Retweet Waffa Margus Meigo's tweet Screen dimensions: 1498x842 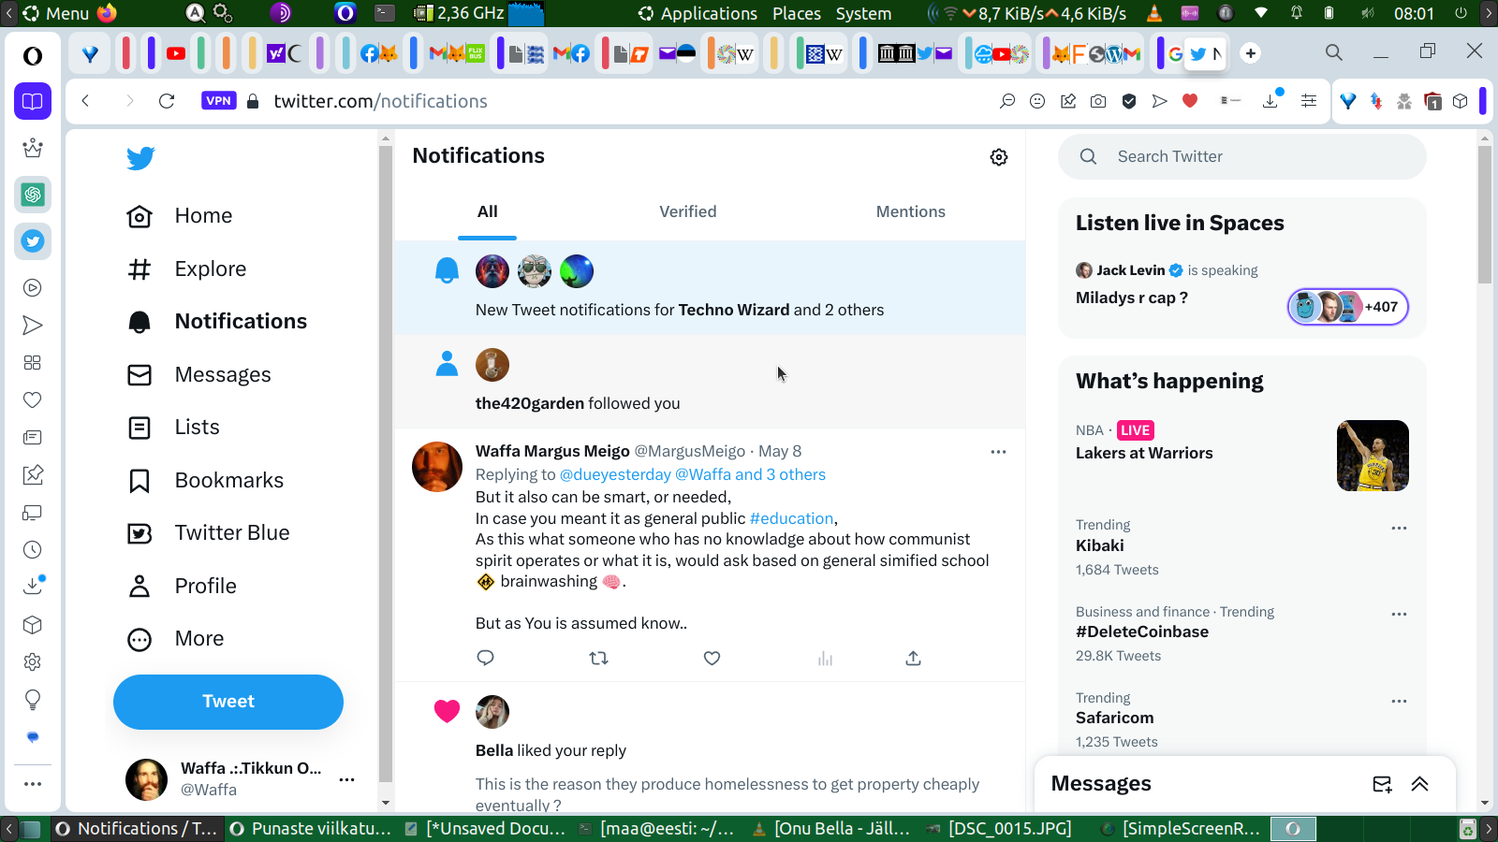click(599, 658)
